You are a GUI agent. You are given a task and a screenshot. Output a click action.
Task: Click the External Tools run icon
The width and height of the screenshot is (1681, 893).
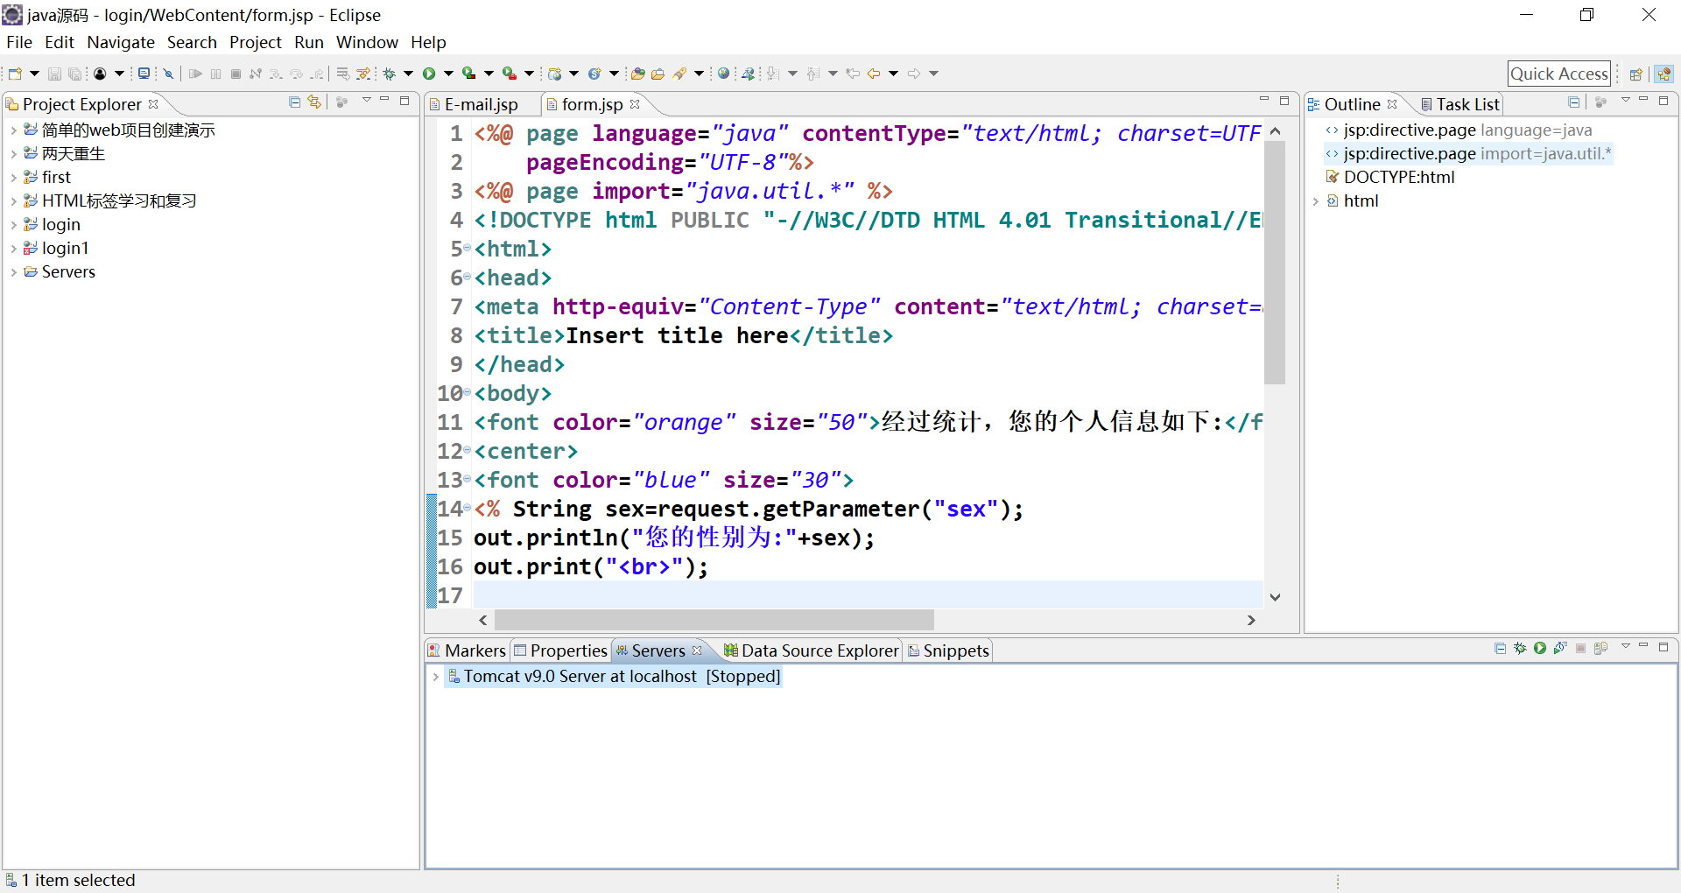(510, 74)
